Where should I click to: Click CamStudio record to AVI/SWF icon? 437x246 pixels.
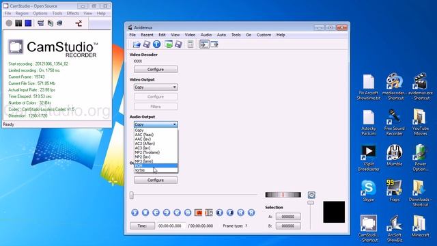[50, 23]
